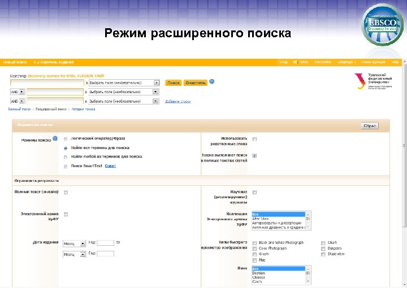Click the third search term input field
This screenshot has height=305, width=407.
tap(55, 101)
